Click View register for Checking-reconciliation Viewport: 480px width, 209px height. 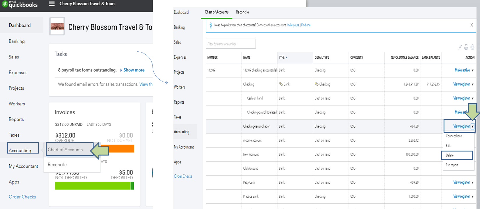pyautogui.click(x=461, y=126)
